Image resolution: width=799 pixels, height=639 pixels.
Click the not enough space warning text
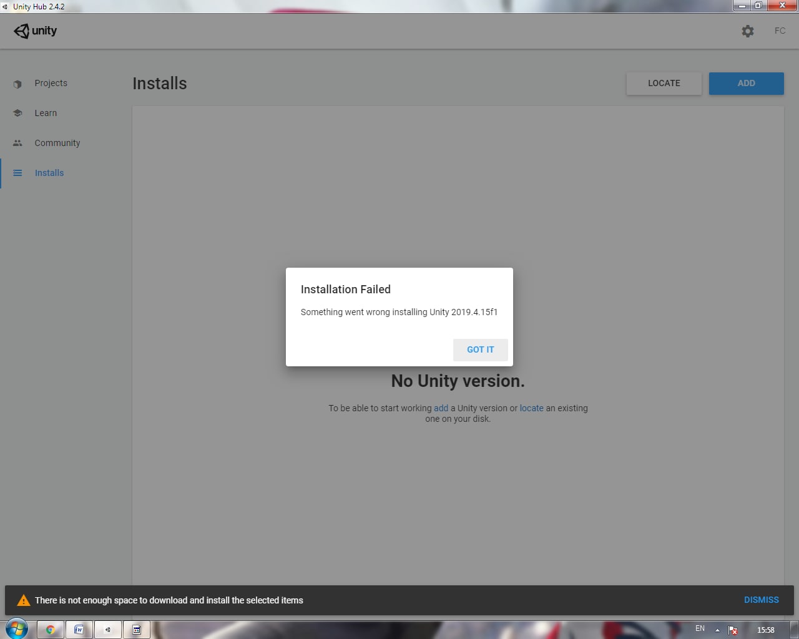[x=169, y=600]
